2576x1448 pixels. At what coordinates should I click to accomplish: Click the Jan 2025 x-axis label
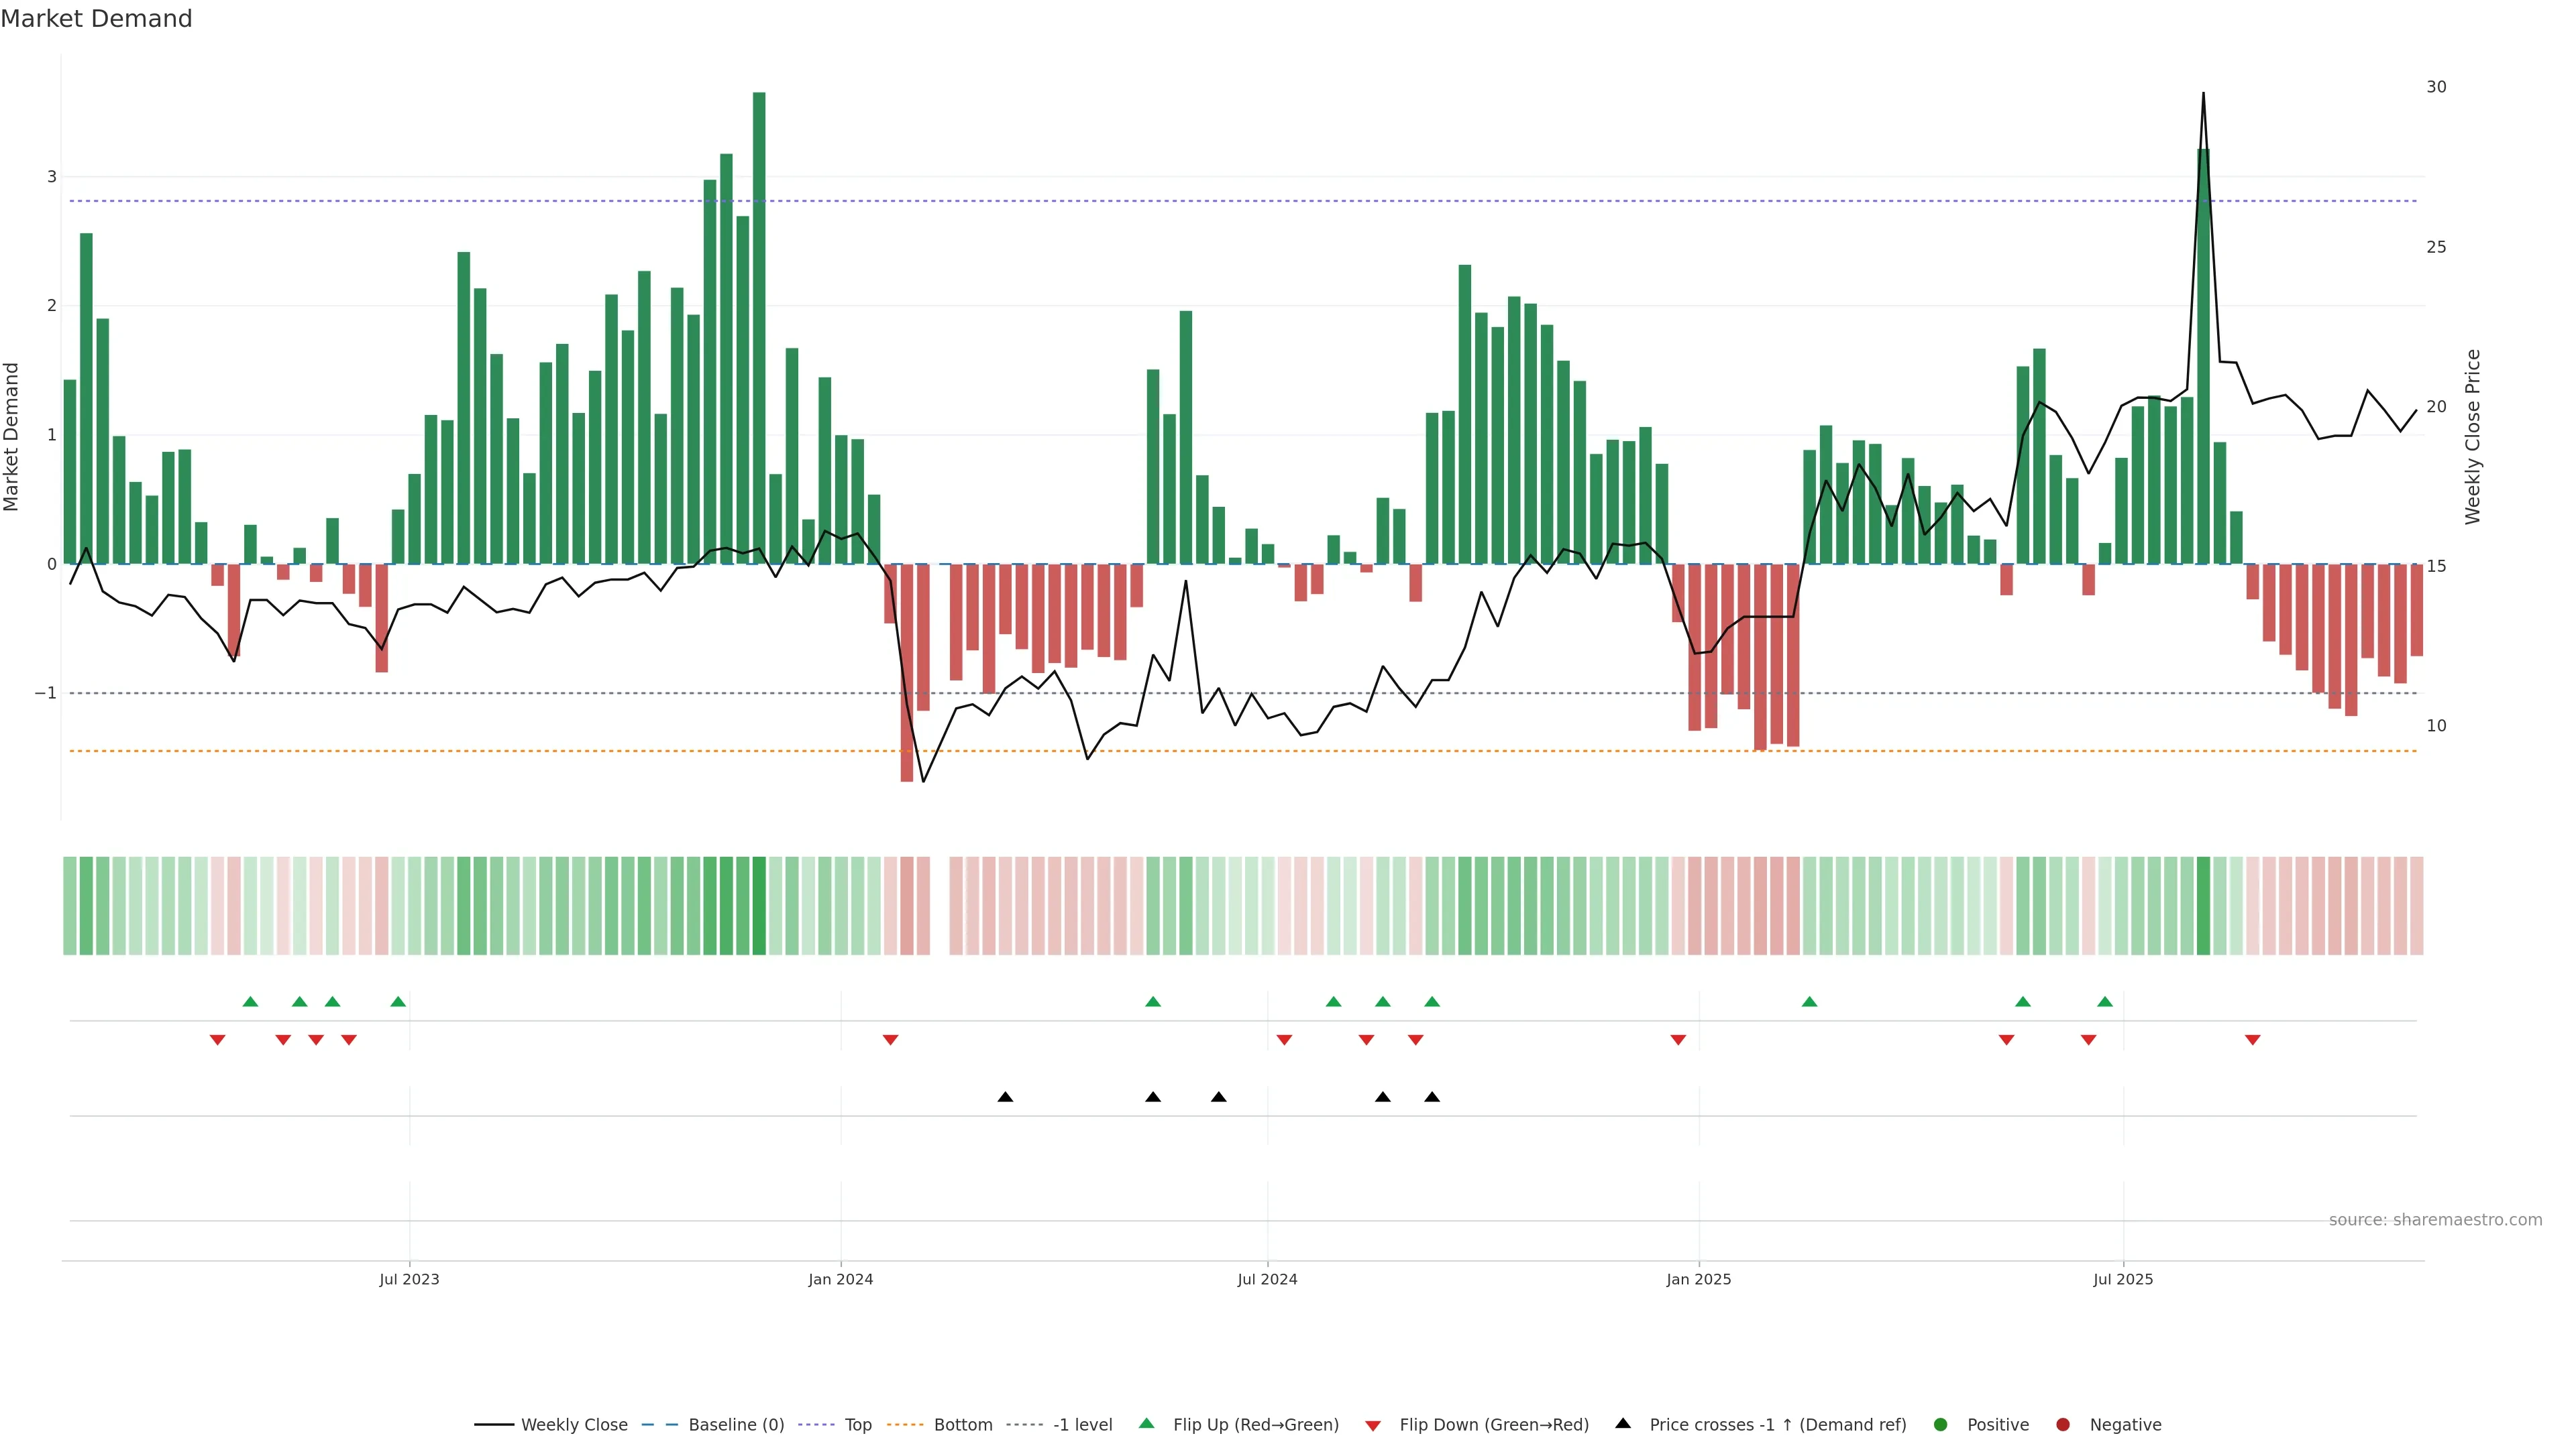pyautogui.click(x=1698, y=1279)
